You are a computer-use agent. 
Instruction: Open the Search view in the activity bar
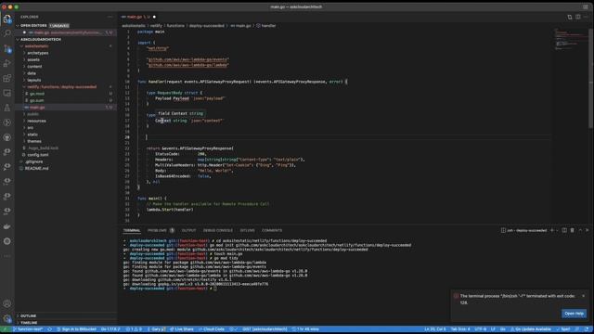(7, 33)
